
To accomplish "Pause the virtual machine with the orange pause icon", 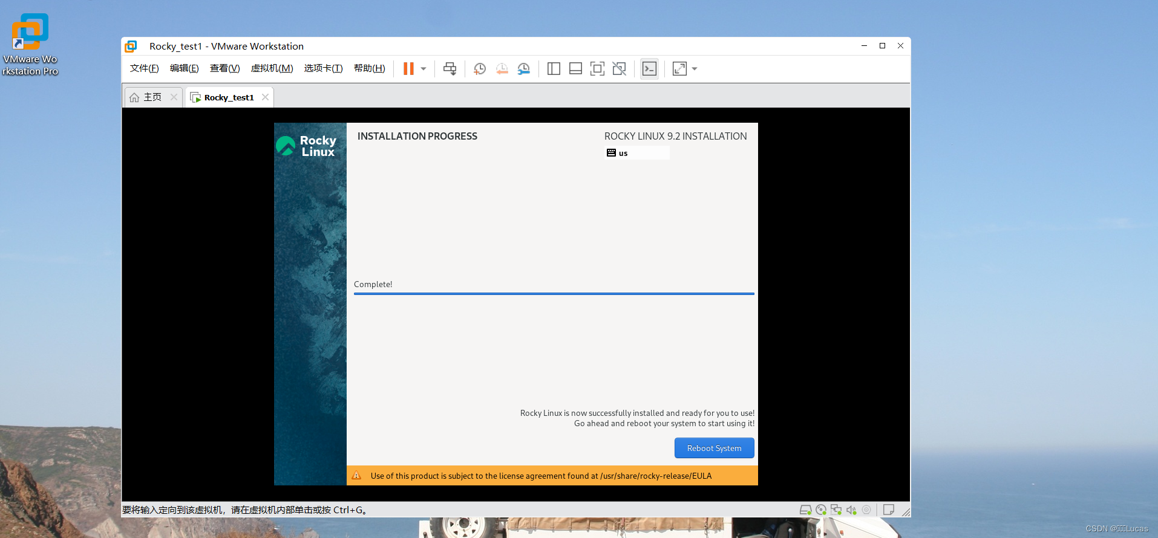I will pyautogui.click(x=408, y=69).
